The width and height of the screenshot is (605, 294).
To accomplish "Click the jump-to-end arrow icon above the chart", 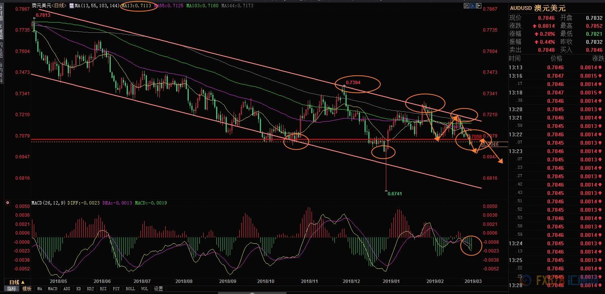I will tap(479, 6).
